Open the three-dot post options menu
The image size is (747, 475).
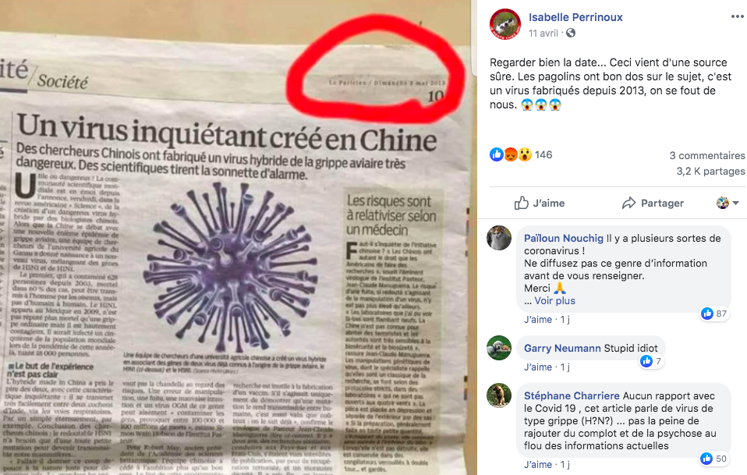(737, 17)
